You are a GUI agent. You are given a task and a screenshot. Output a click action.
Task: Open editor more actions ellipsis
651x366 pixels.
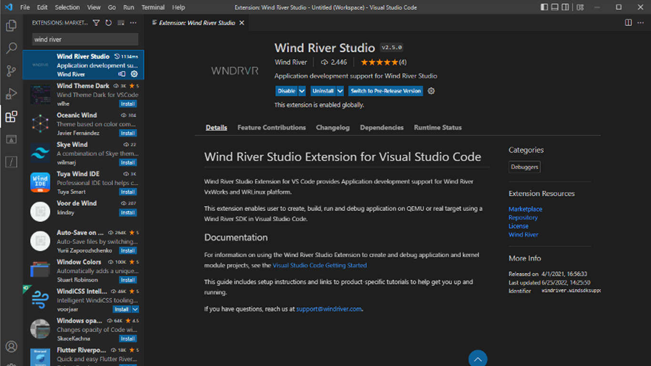tap(641, 23)
